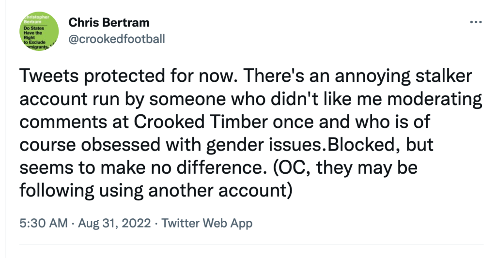496x258 pixels.
Task: Click "following using another account)" closing line
Action: tap(156, 189)
